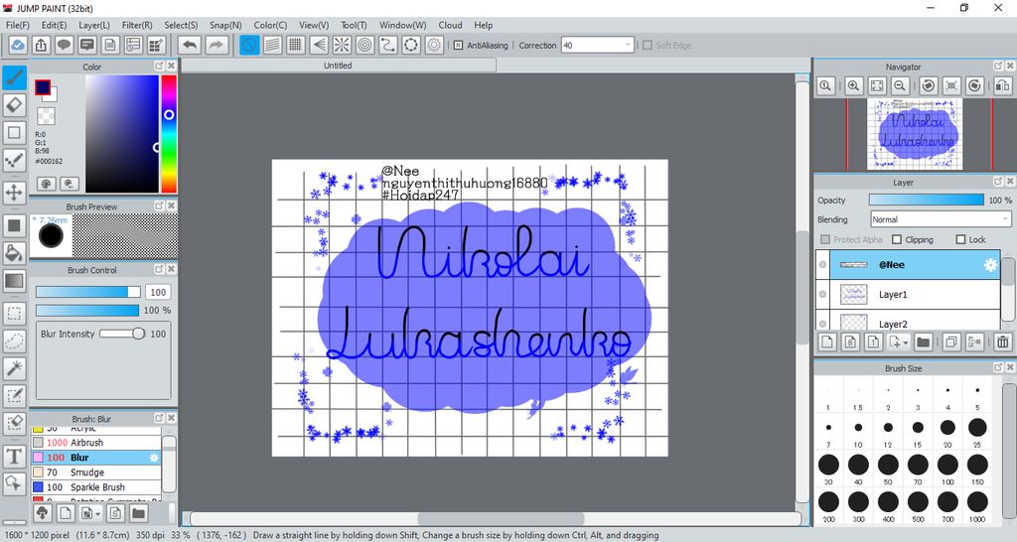The height and width of the screenshot is (542, 1017).
Task: Open File menu
Action: tap(18, 25)
